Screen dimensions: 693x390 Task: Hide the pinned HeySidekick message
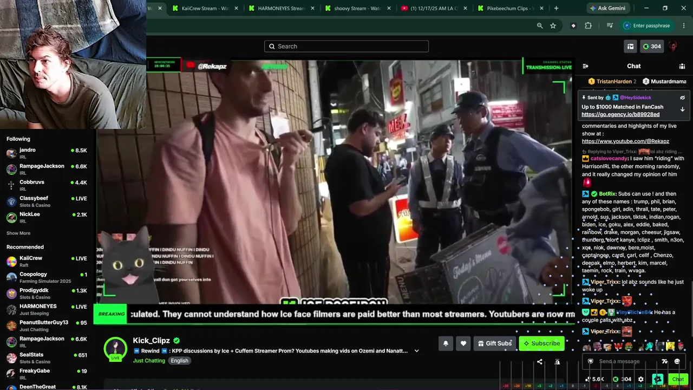click(682, 97)
